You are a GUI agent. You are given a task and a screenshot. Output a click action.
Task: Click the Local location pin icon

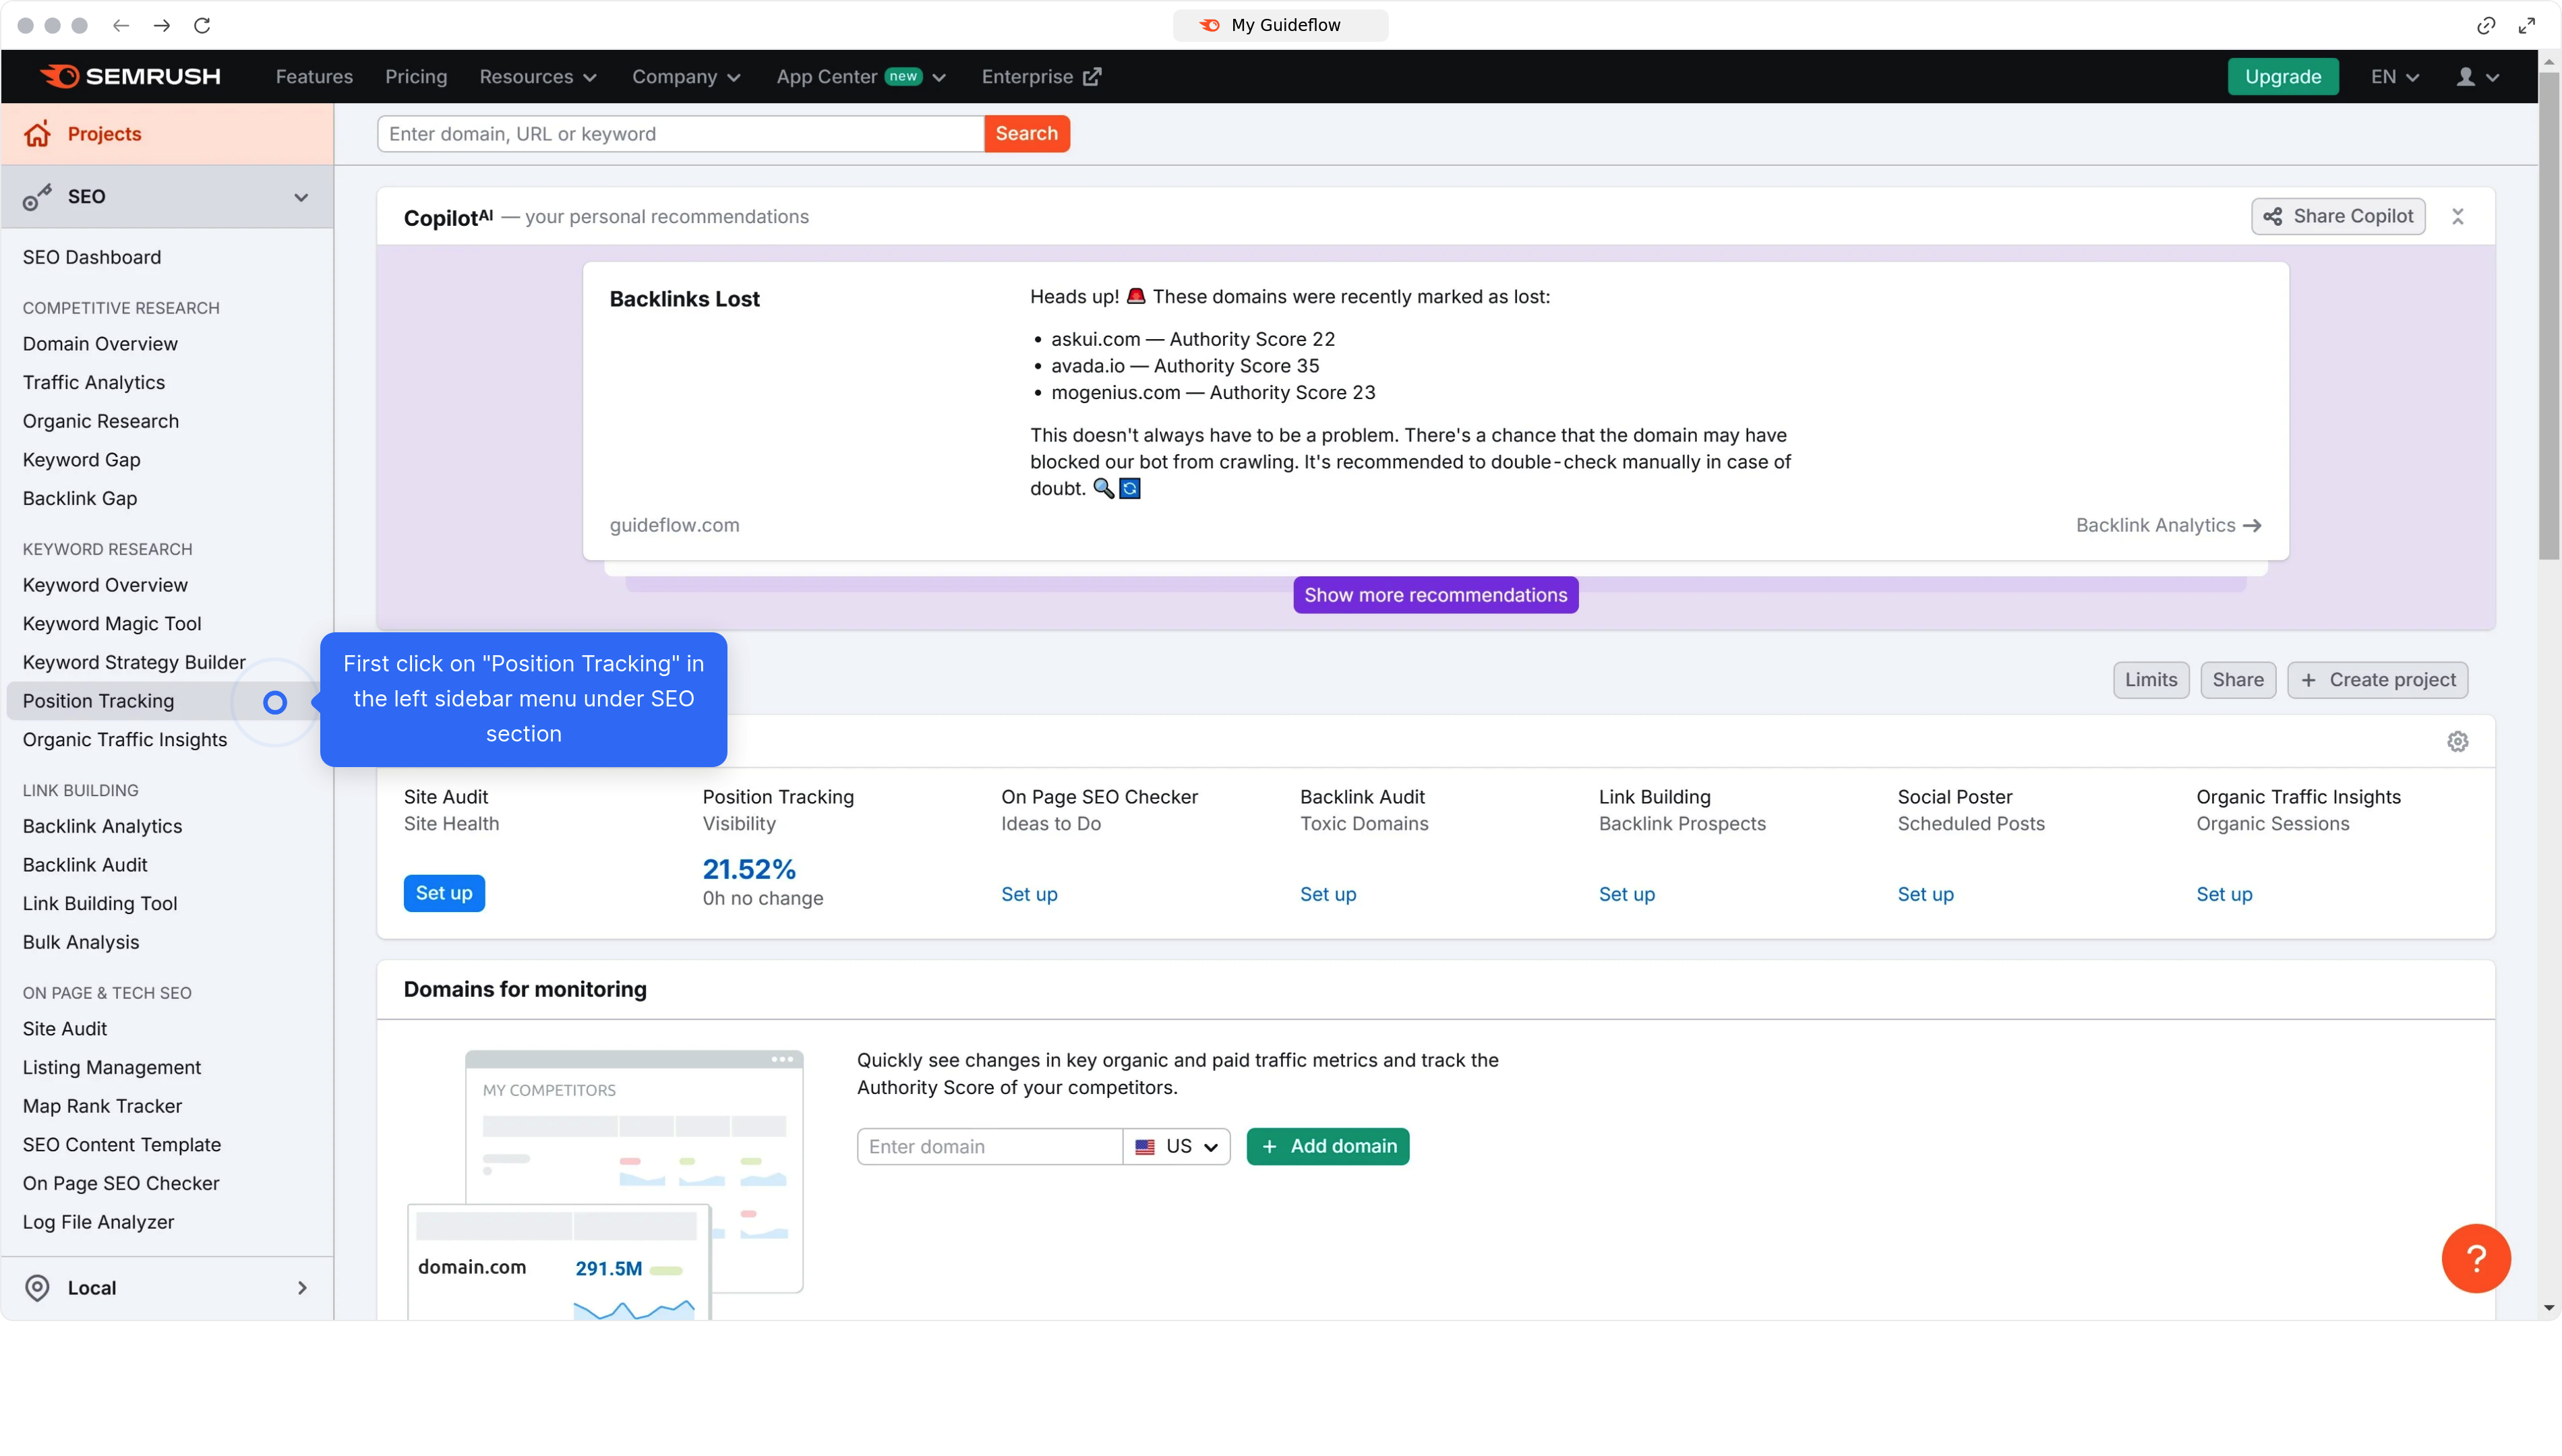click(x=37, y=1287)
